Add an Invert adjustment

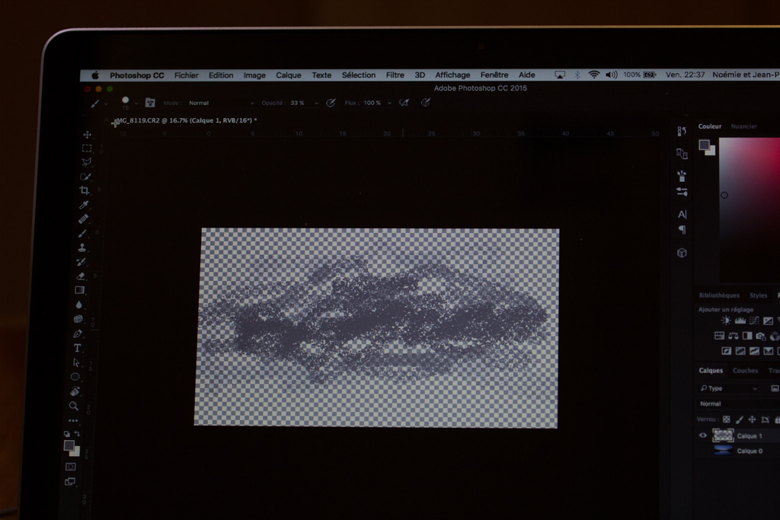[726, 351]
